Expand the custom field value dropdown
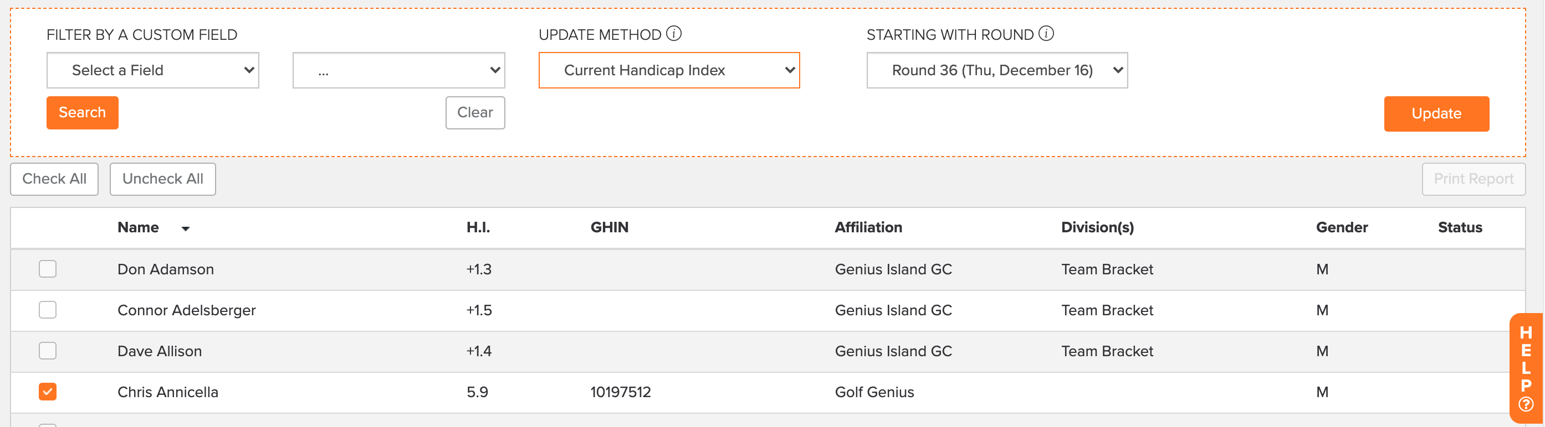Screen dimensions: 1545x427 pyautogui.click(x=399, y=70)
